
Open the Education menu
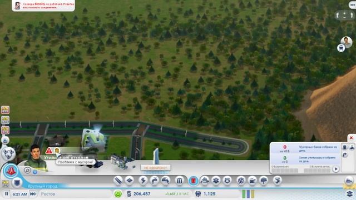click(241, 181)
